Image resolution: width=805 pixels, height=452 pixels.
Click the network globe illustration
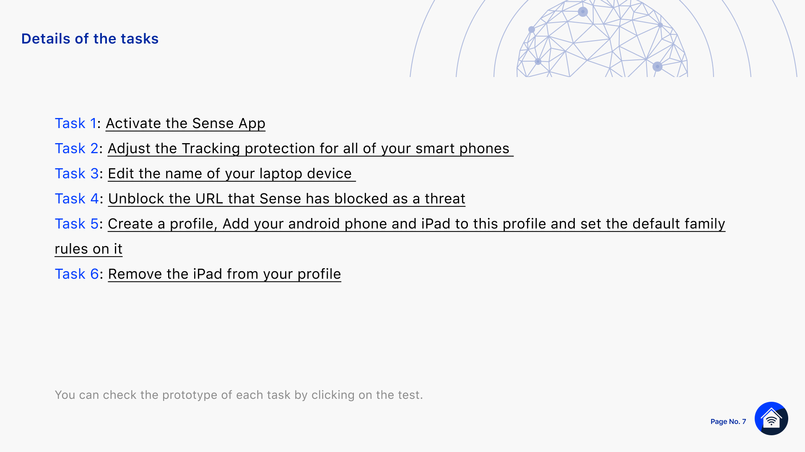tap(602, 39)
